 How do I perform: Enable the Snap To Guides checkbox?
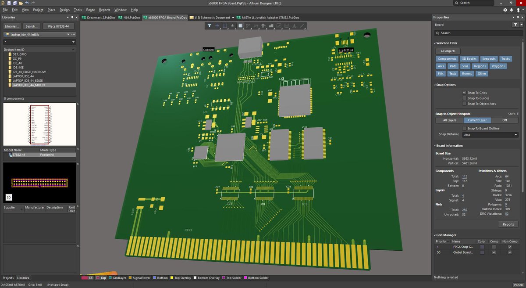pos(464,98)
